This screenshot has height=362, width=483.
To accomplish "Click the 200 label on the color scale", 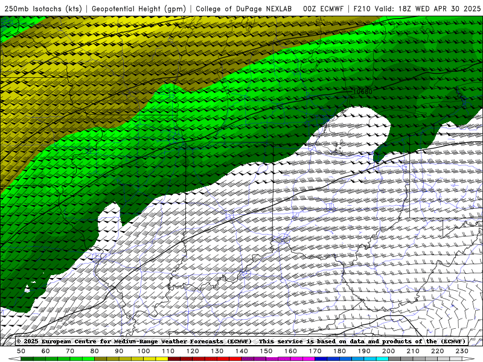I will click(x=388, y=351).
